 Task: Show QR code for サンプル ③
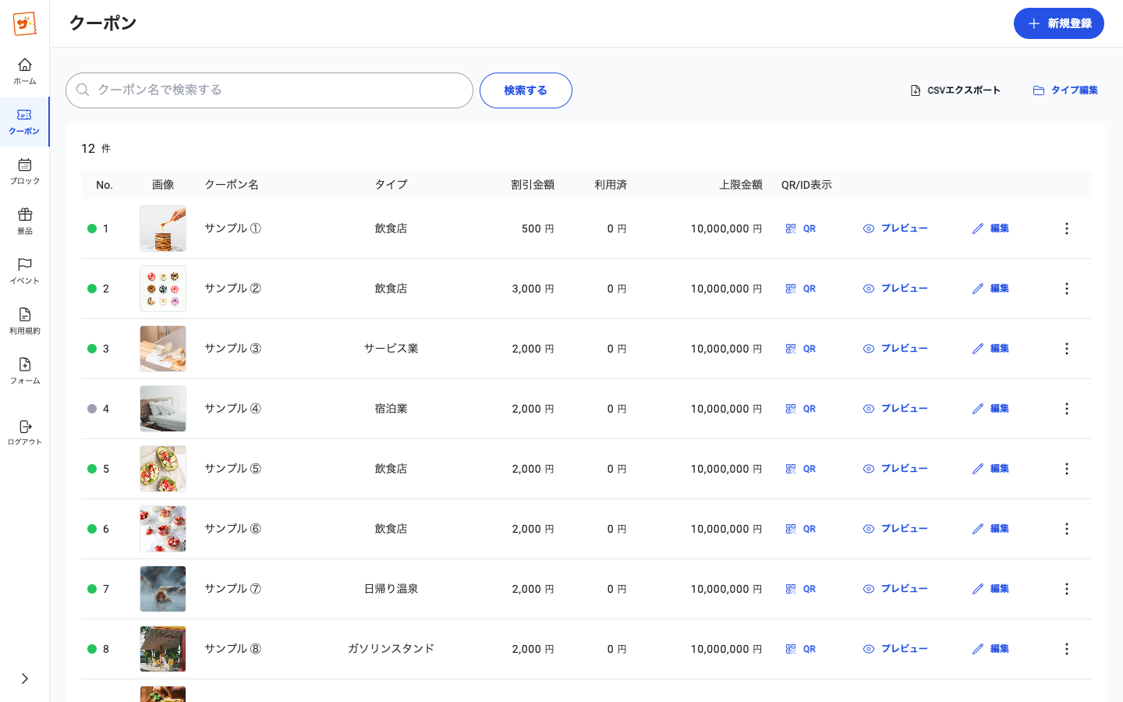point(800,349)
